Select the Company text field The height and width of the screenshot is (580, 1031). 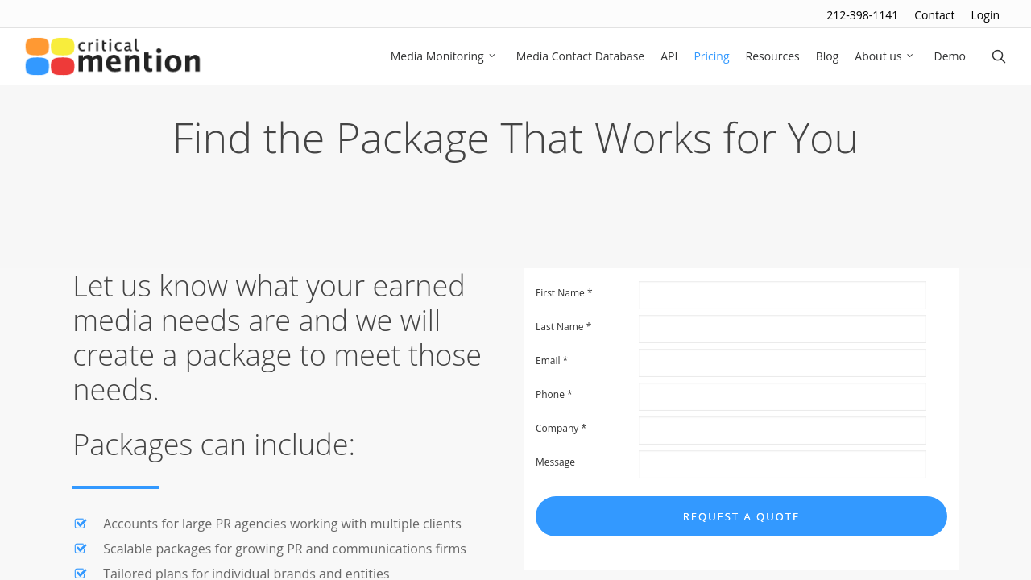782,430
